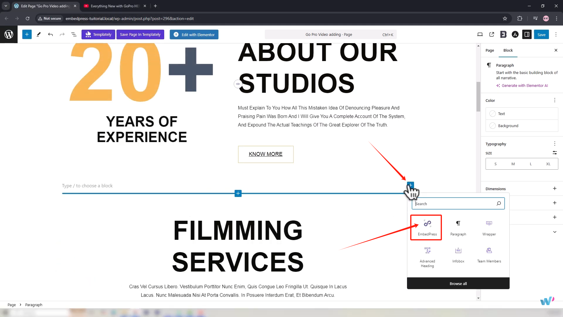Screen dimensions: 563x317
Task: Open the page preview device icon
Action: point(480,35)
